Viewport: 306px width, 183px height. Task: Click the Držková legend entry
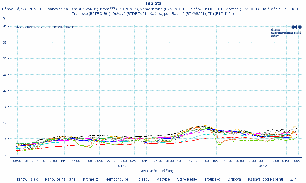pos(235,179)
